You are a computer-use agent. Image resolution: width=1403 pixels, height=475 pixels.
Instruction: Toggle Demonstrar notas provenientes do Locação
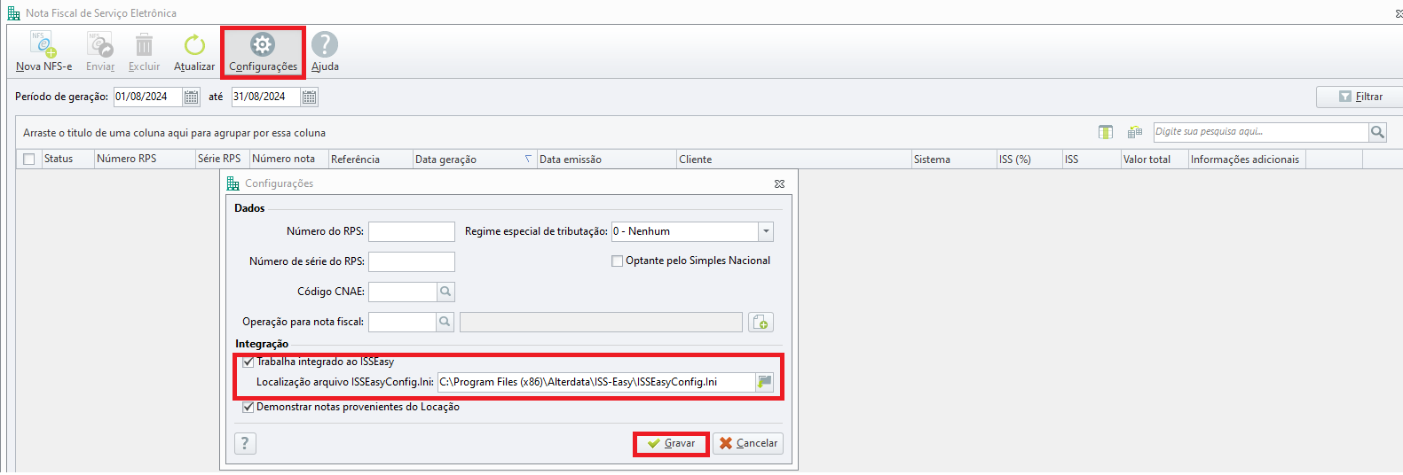[x=248, y=407]
